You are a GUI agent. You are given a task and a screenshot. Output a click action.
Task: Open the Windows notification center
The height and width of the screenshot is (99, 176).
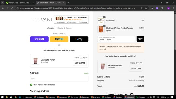coord(172,97)
